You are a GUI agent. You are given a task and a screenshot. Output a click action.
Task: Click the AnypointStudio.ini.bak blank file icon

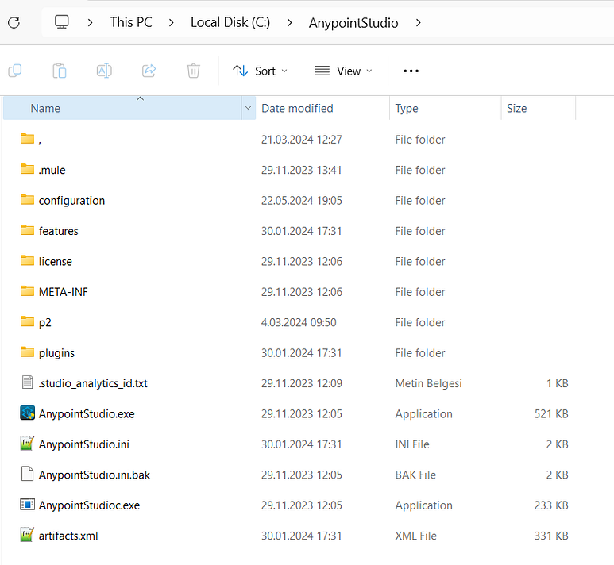(x=27, y=474)
